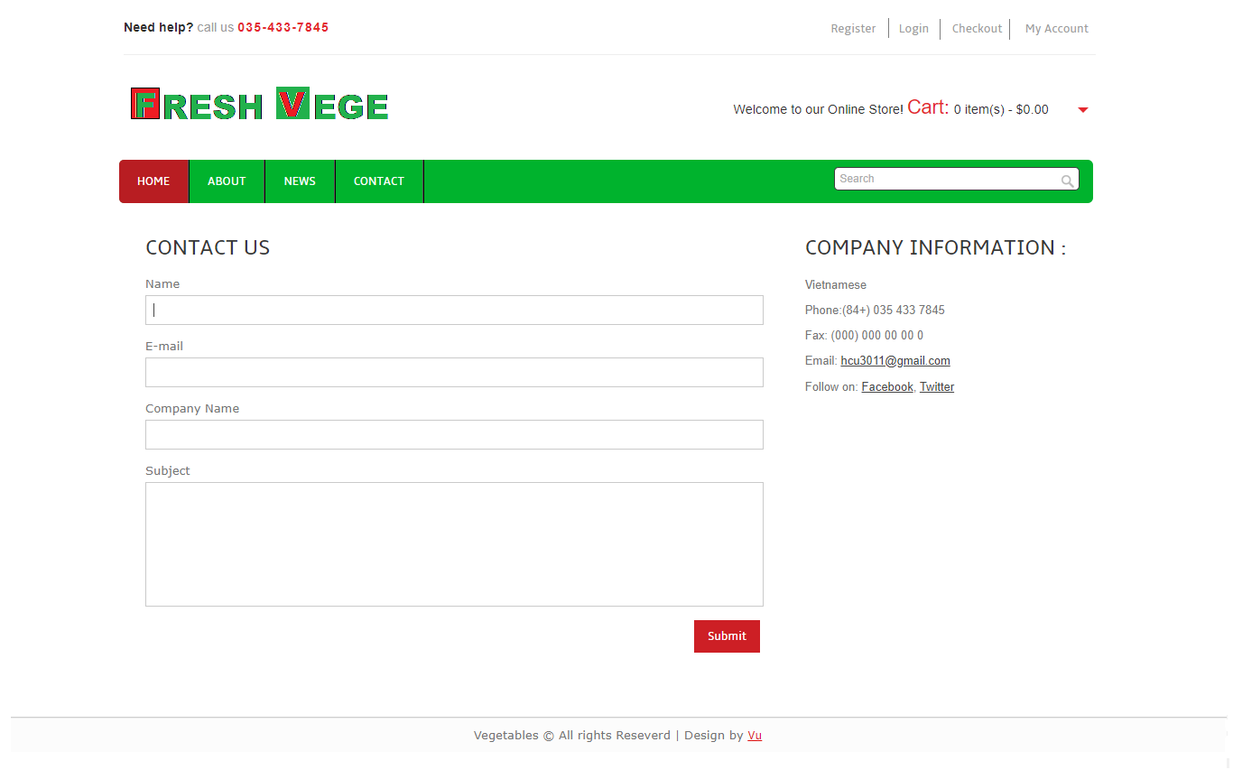
Task: Click the COMPANY INFORMATION heading
Action: coord(935,248)
